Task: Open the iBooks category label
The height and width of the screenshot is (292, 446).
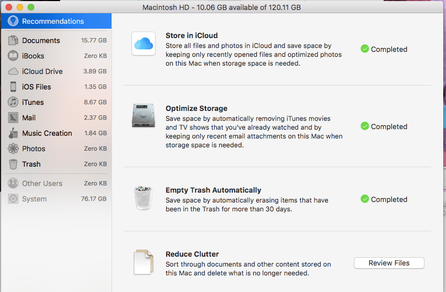Action: click(33, 56)
